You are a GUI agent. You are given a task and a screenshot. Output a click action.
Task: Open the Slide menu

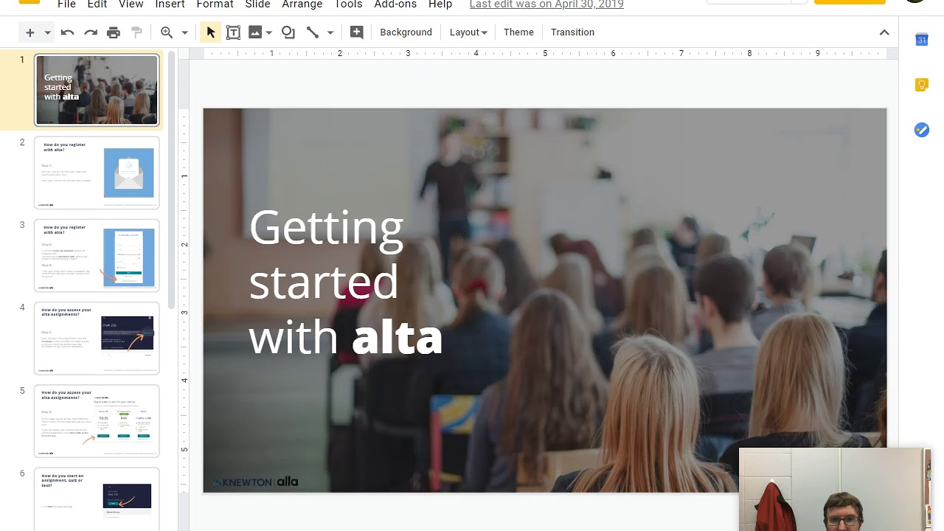coord(257,4)
